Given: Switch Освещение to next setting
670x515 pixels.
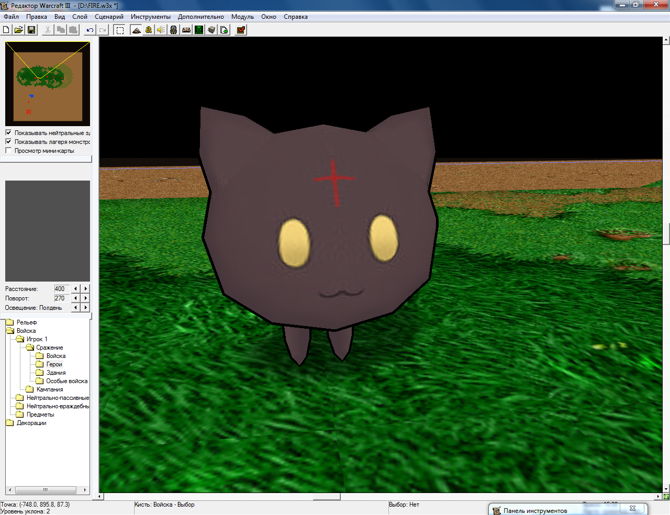Looking at the screenshot, I should 86,307.
